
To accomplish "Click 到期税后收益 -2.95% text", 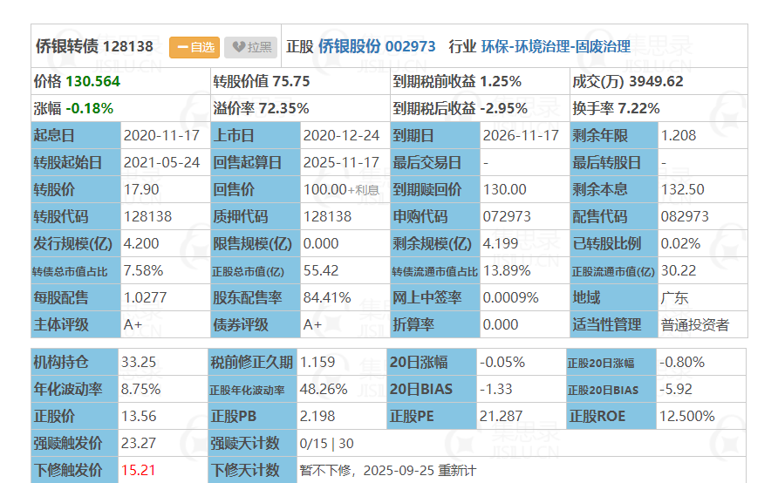I will pos(460,108).
